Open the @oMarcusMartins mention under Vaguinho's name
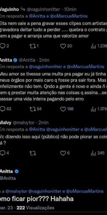 point(69,16)
